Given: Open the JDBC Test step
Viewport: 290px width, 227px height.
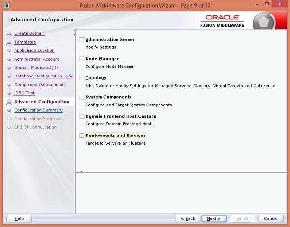Looking at the screenshot, I should [x=25, y=93].
